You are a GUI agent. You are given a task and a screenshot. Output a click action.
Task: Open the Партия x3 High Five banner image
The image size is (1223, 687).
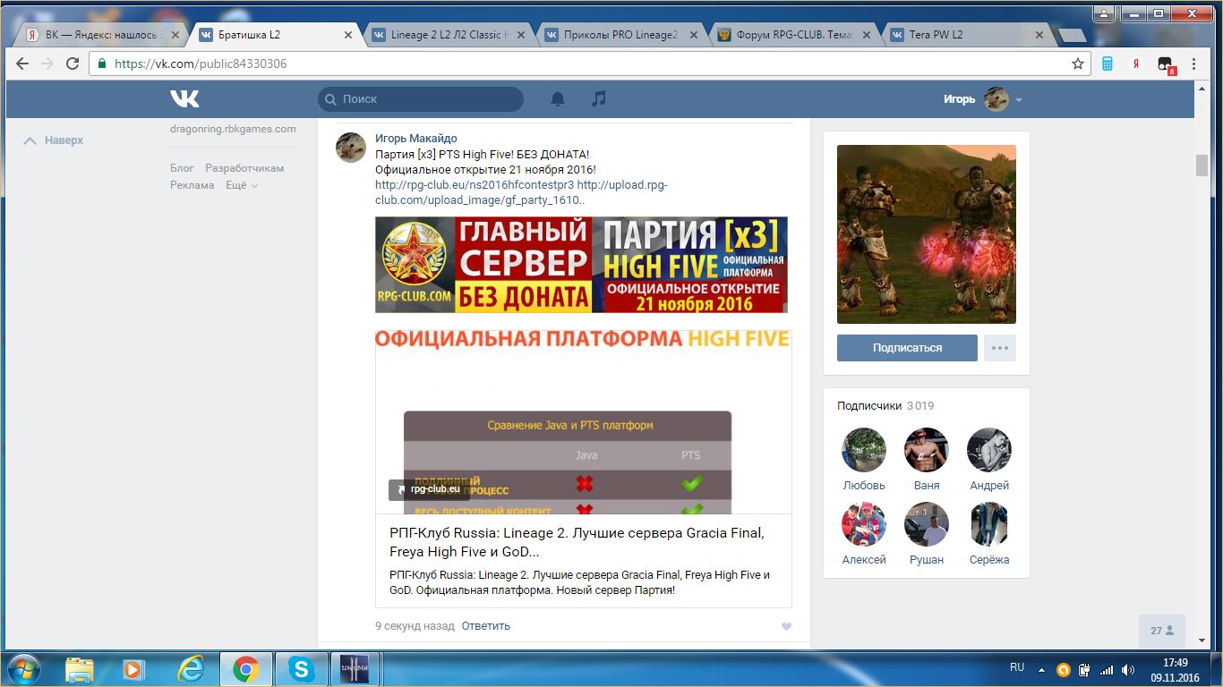(581, 265)
